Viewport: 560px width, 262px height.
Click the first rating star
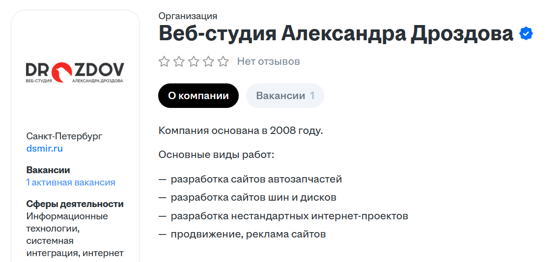click(x=164, y=61)
